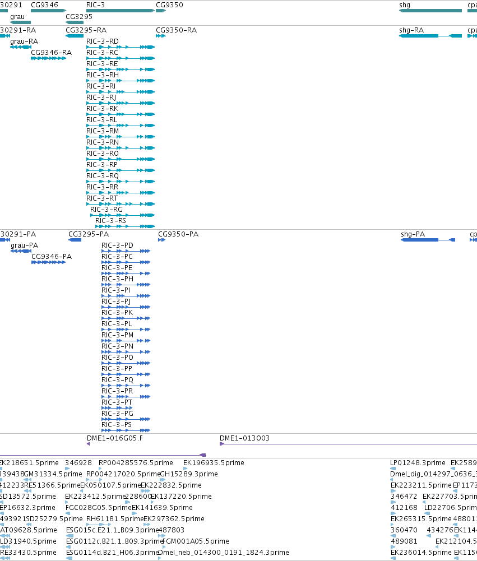Select the shg-PA protein label

pyautogui.click(x=413, y=234)
